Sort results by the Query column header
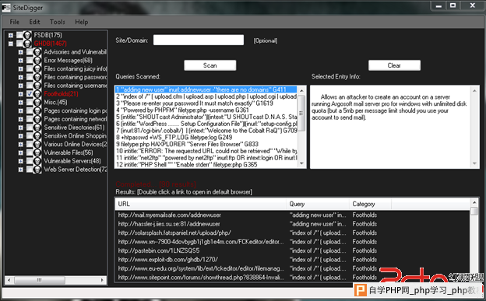This screenshot has height=301, width=486. point(318,204)
